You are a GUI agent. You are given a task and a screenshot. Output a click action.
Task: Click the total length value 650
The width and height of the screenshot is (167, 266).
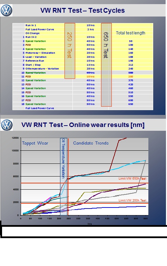(131, 104)
